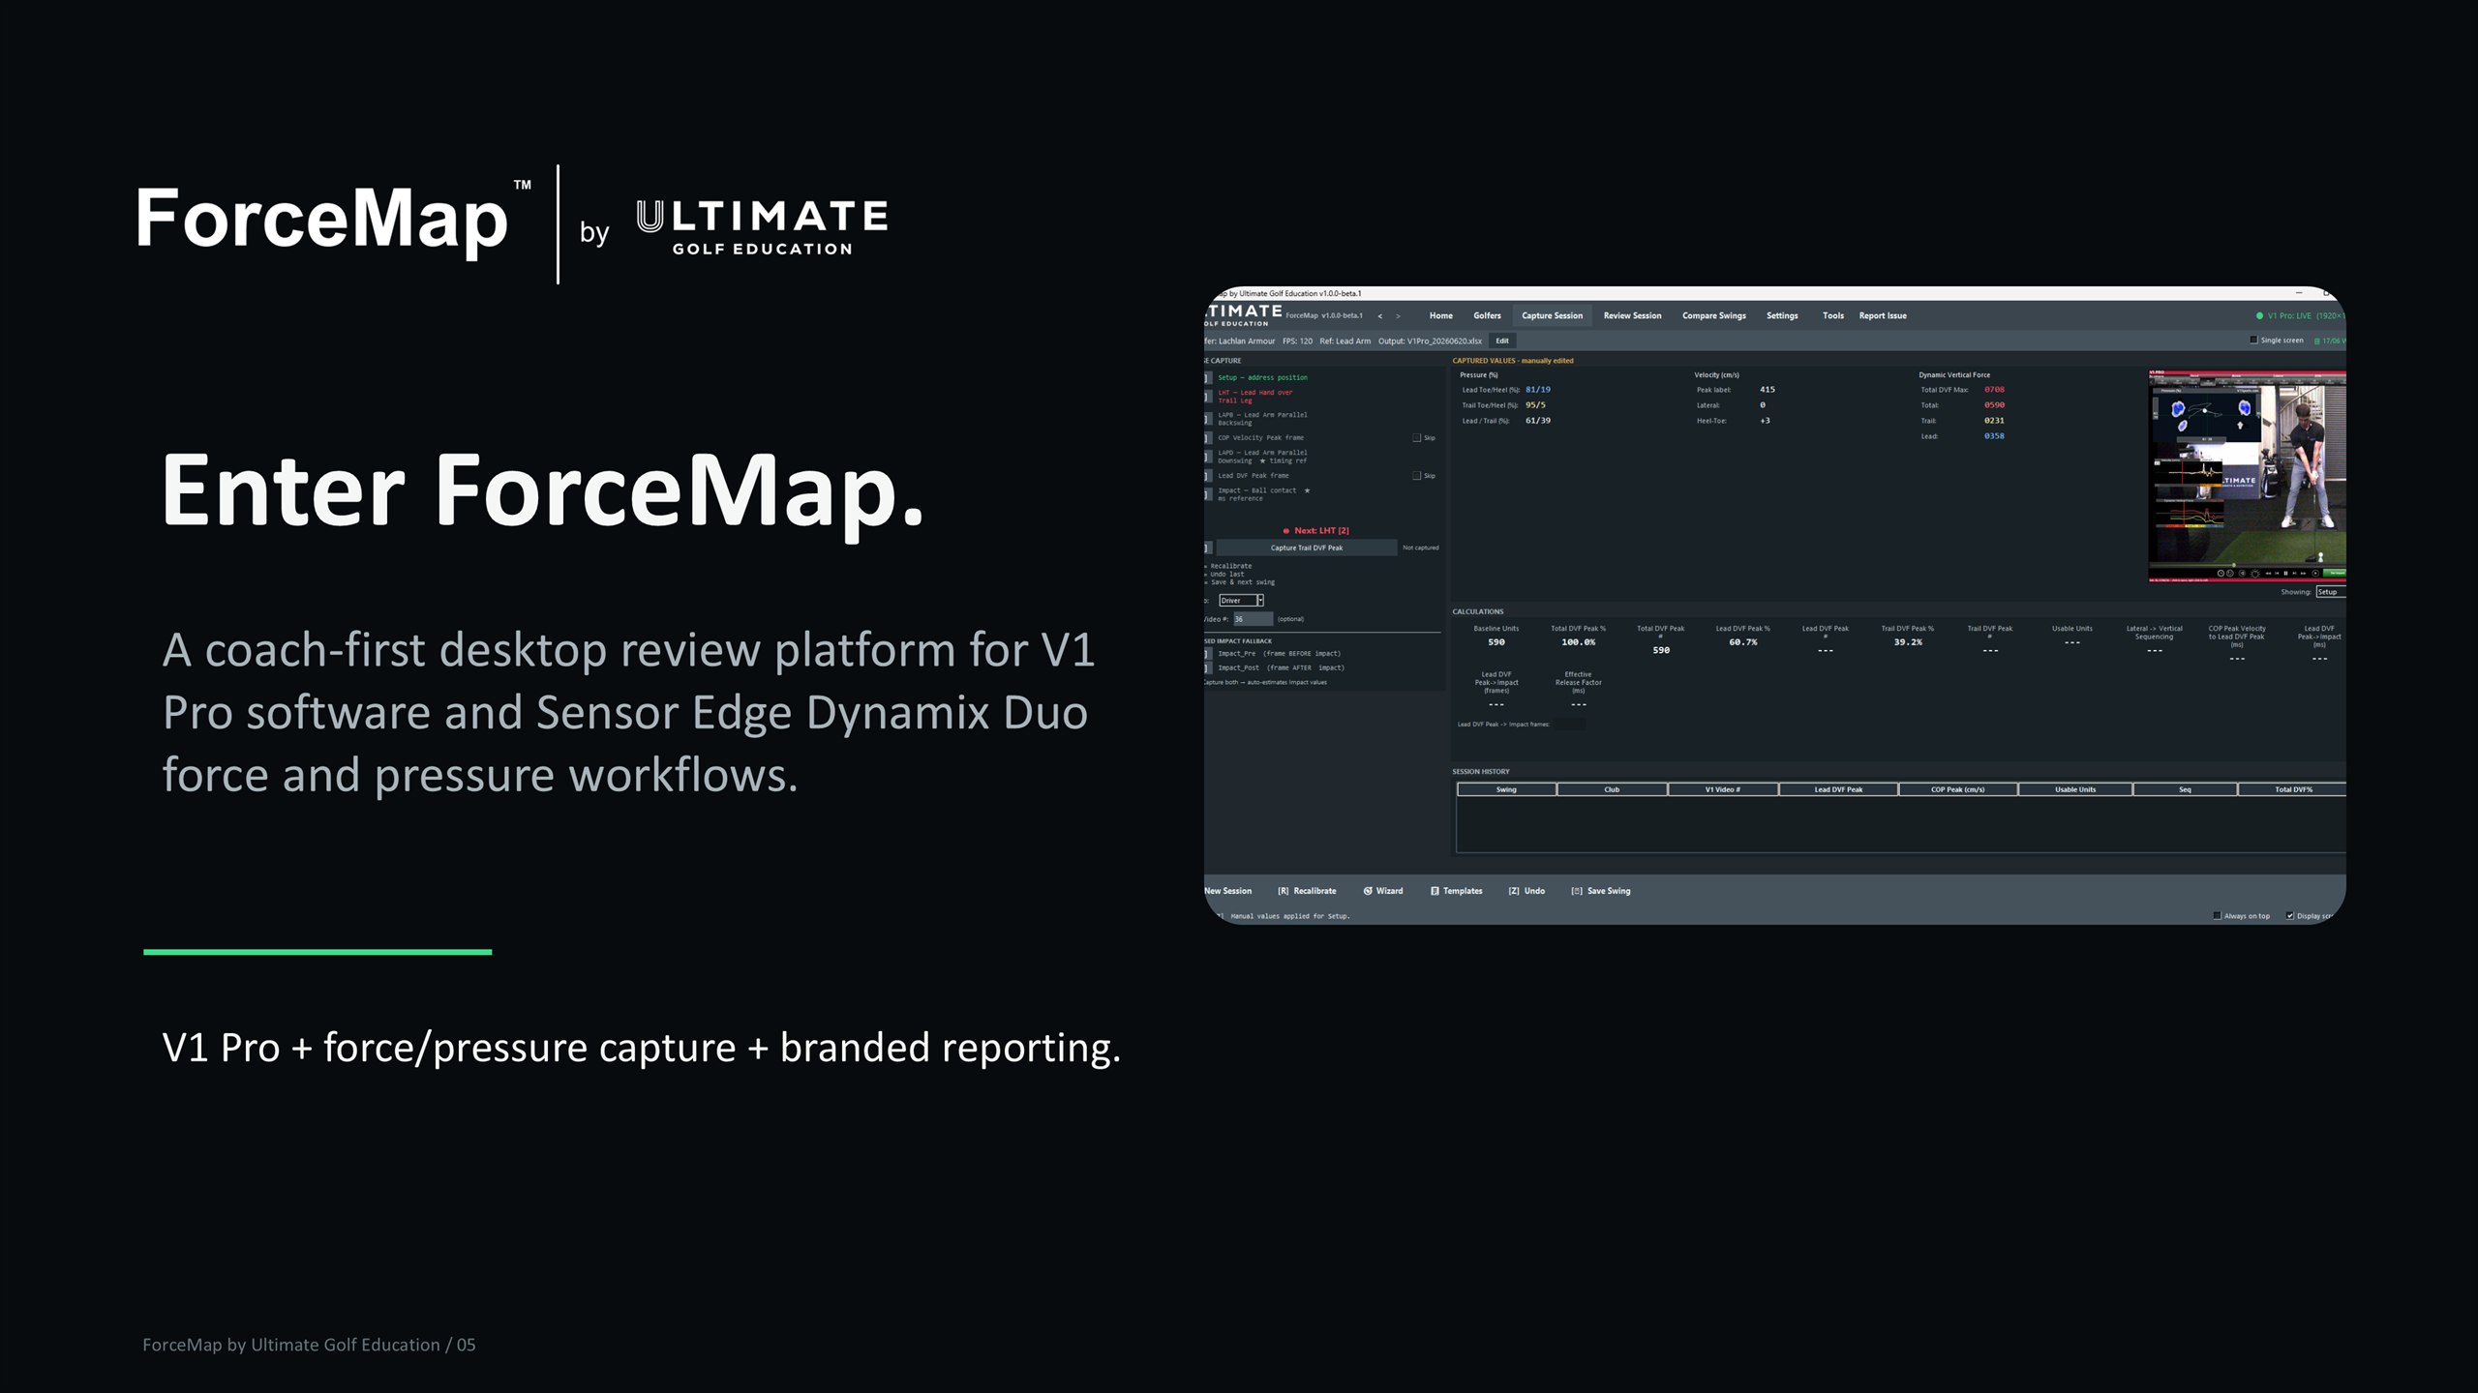The image size is (2478, 1393).
Task: Switch to the Review Session tab
Action: [x=1632, y=315]
